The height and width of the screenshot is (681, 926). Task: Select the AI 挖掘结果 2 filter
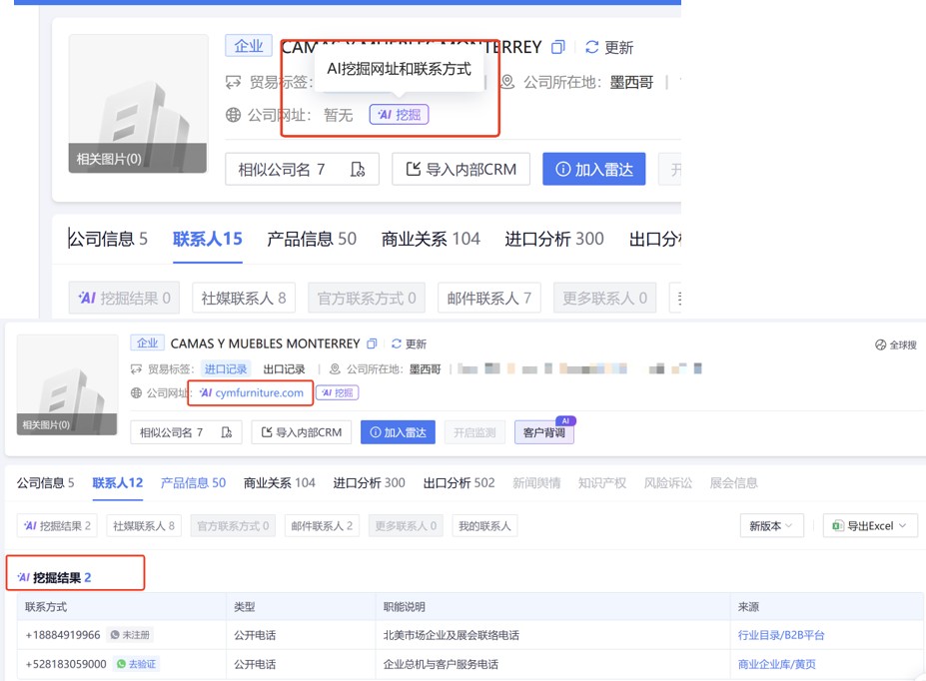57,526
